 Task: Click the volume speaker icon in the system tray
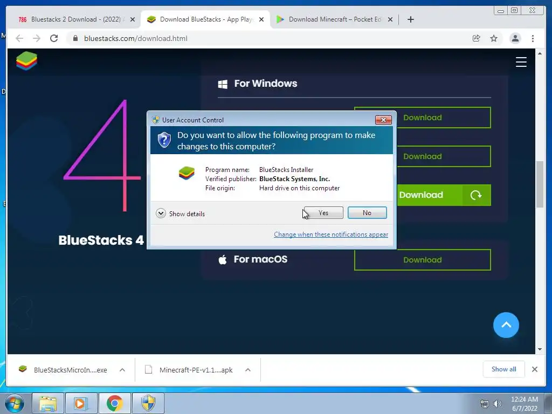pyautogui.click(x=497, y=404)
